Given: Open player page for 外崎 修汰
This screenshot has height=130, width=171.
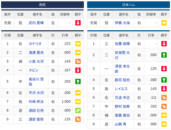Looking at the screenshot, I should click(36, 102).
